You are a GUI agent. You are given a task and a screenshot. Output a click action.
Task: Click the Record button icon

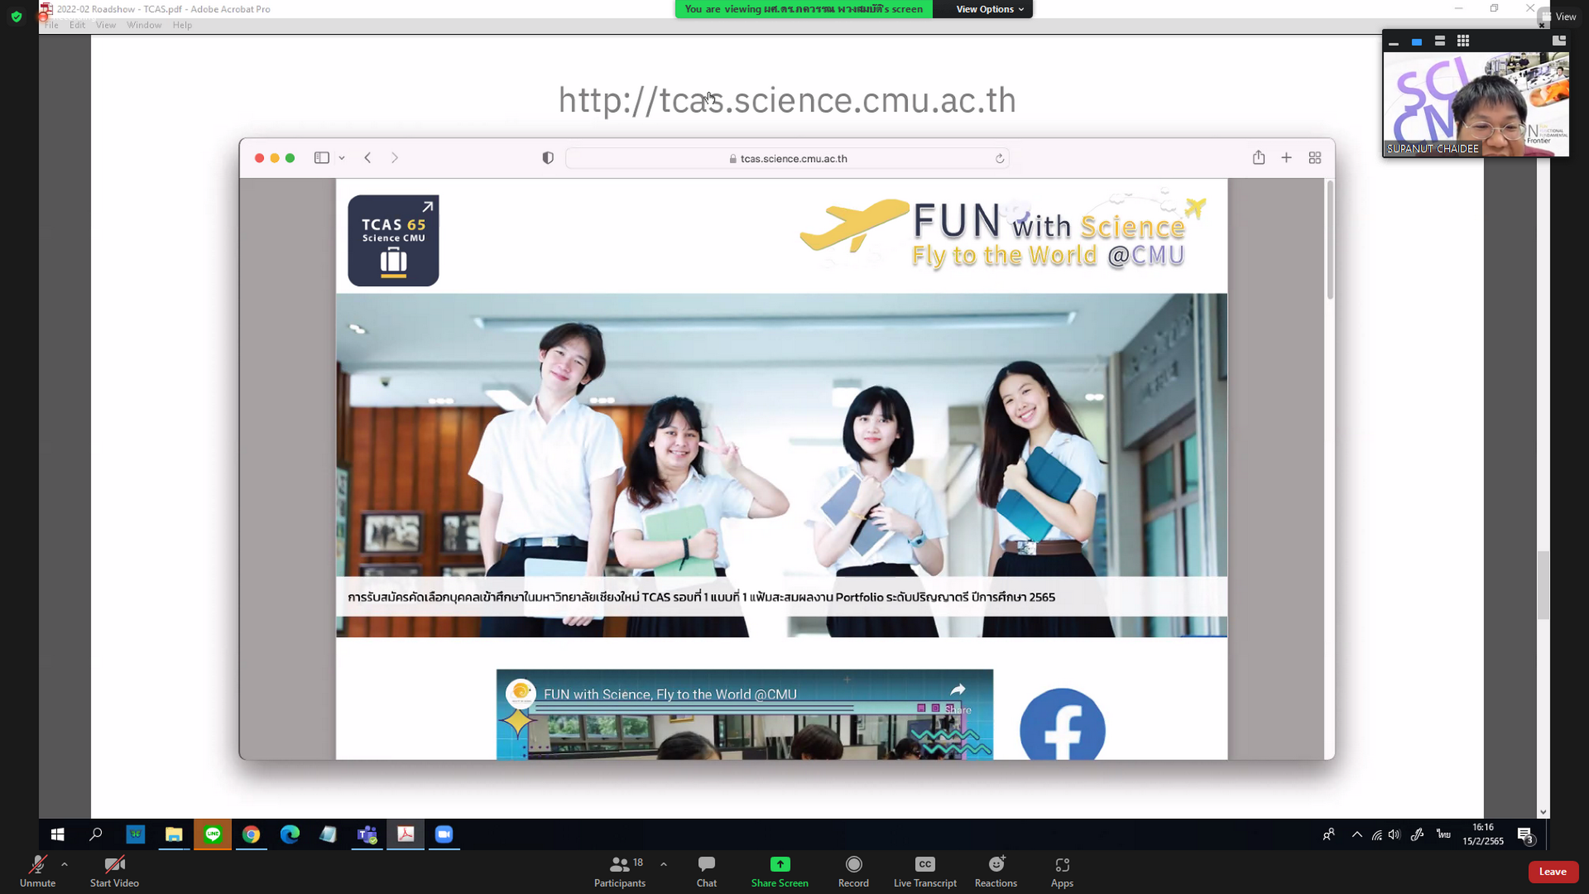point(853,864)
